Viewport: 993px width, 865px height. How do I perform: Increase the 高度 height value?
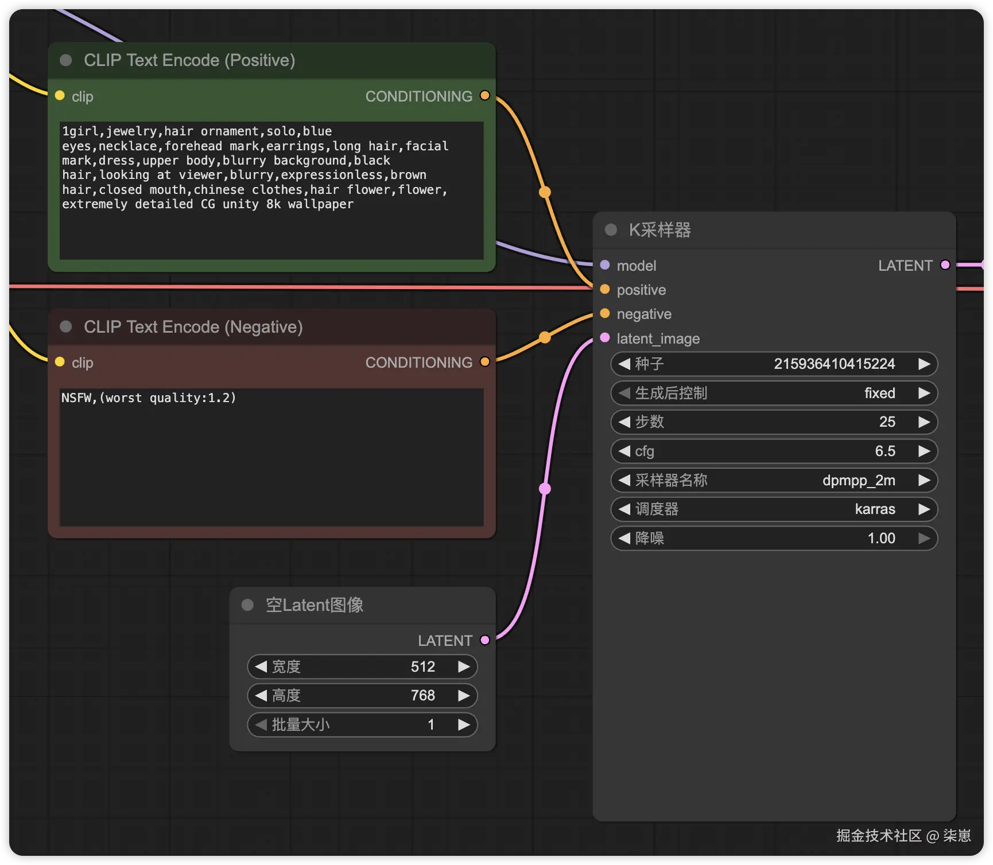coord(464,696)
